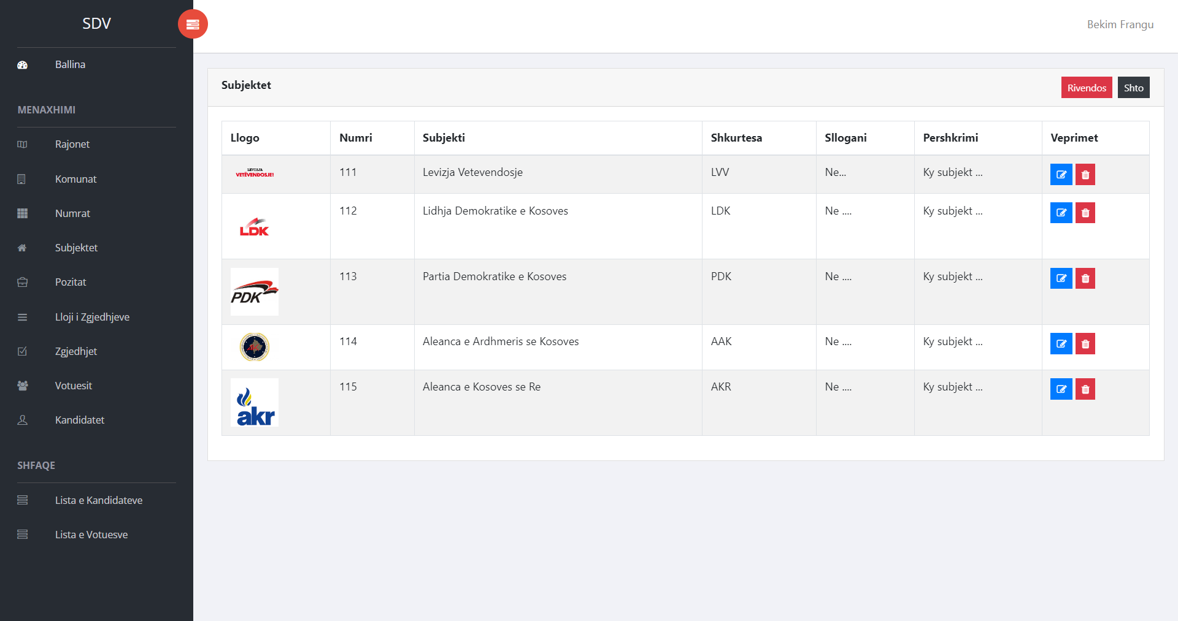Viewport: 1178px width, 621px height.
Task: Open the Subjektet section in the sidebar
Action: 76,248
